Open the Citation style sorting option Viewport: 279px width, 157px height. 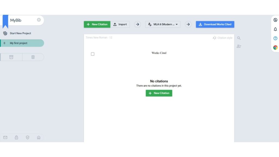[222, 38]
